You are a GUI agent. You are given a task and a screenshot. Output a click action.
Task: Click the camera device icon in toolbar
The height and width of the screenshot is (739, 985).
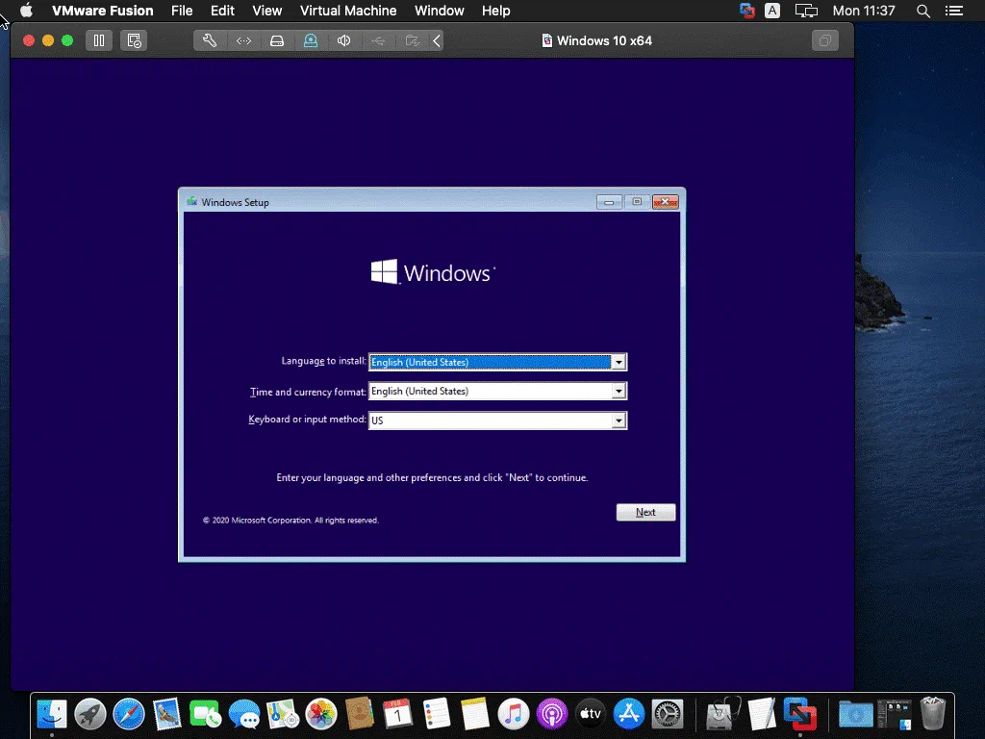pyautogui.click(x=310, y=40)
